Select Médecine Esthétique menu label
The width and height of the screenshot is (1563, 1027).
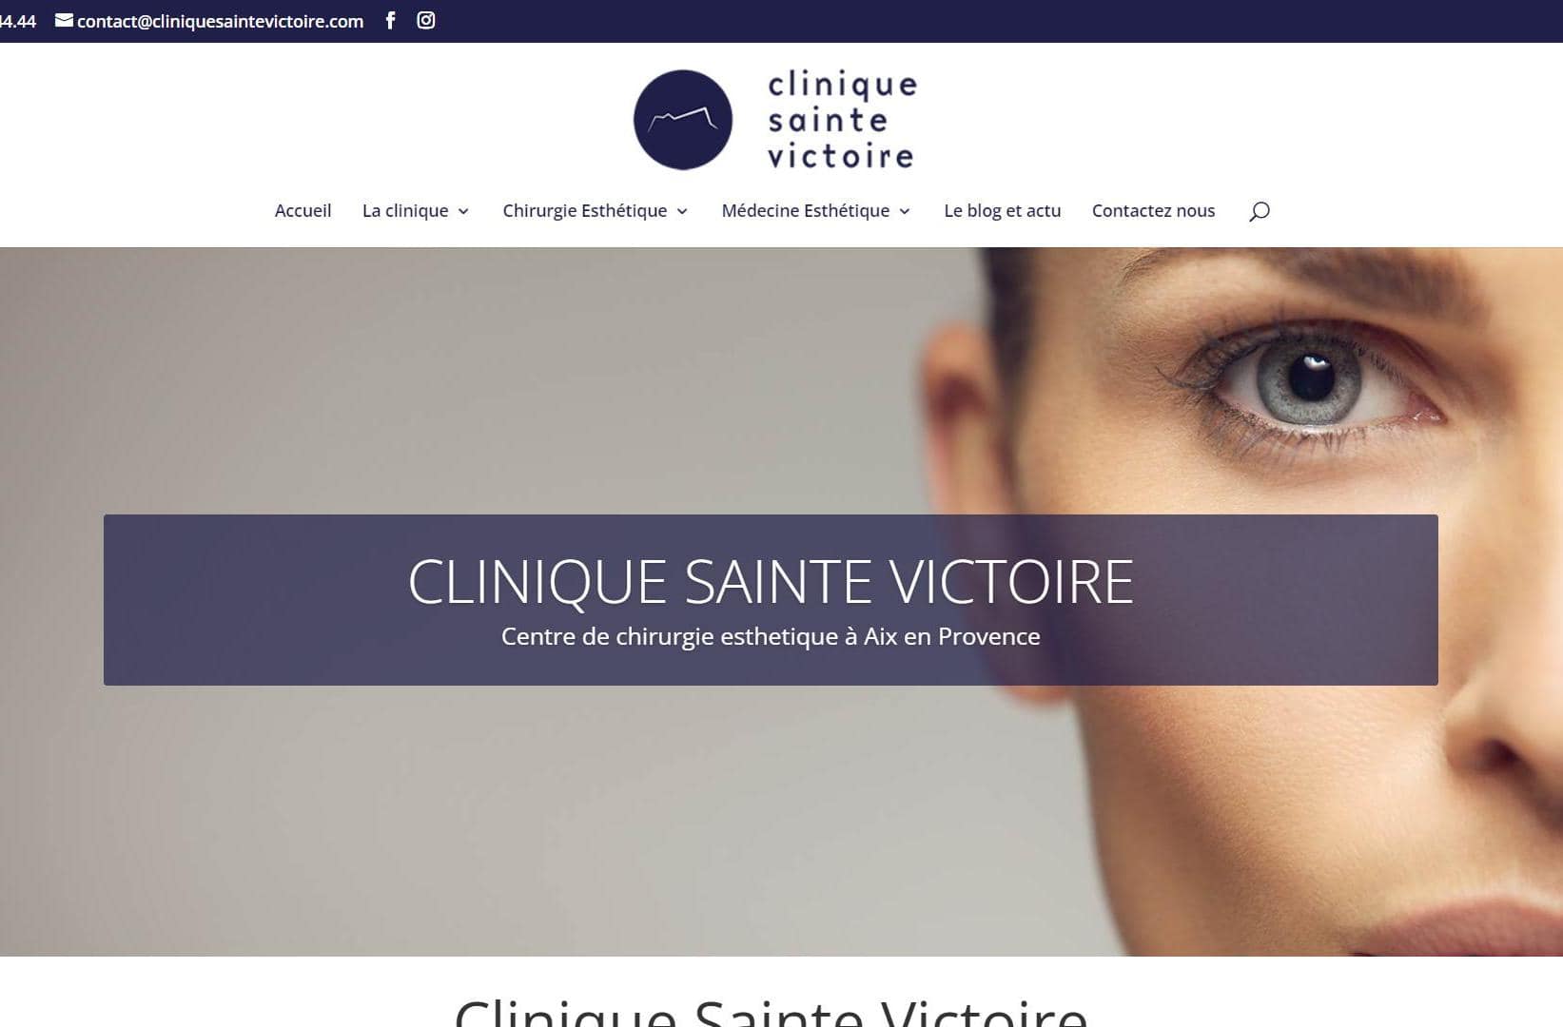click(805, 211)
